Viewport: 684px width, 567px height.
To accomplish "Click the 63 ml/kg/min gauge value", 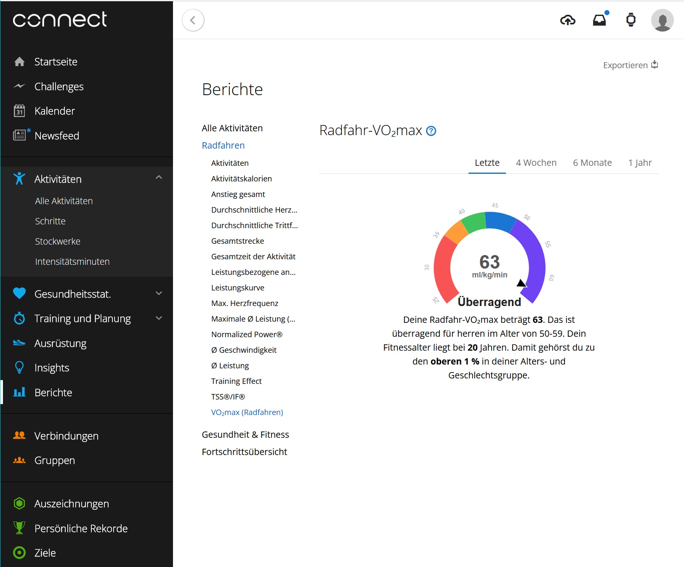I will point(490,266).
